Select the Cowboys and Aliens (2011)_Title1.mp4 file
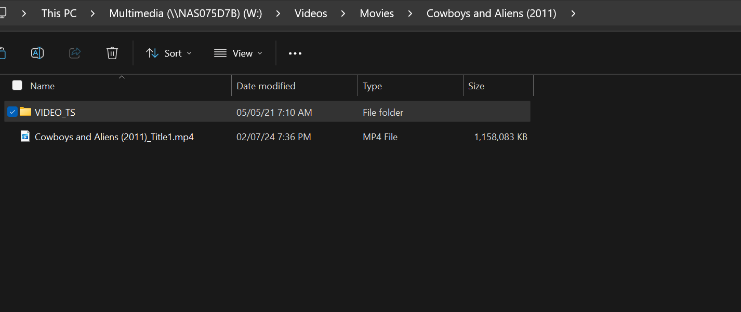This screenshot has height=312, width=741. click(114, 136)
